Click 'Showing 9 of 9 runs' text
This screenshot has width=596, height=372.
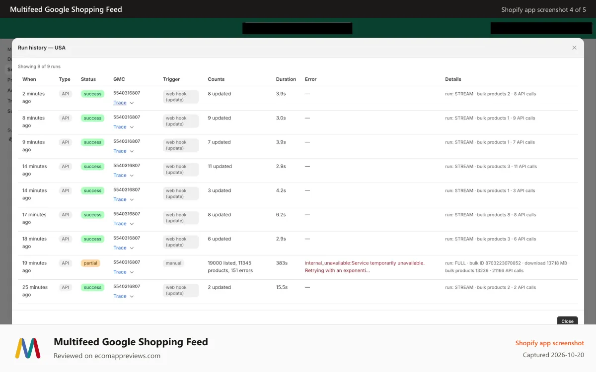[39, 66]
